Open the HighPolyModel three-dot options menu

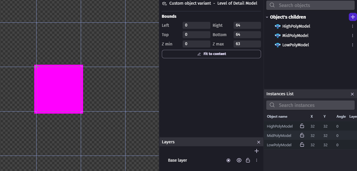click(x=352, y=26)
